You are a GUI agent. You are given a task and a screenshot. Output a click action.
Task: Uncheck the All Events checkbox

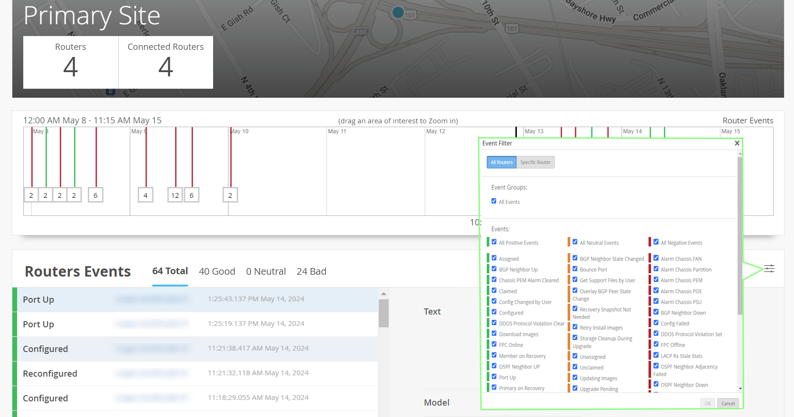click(494, 201)
